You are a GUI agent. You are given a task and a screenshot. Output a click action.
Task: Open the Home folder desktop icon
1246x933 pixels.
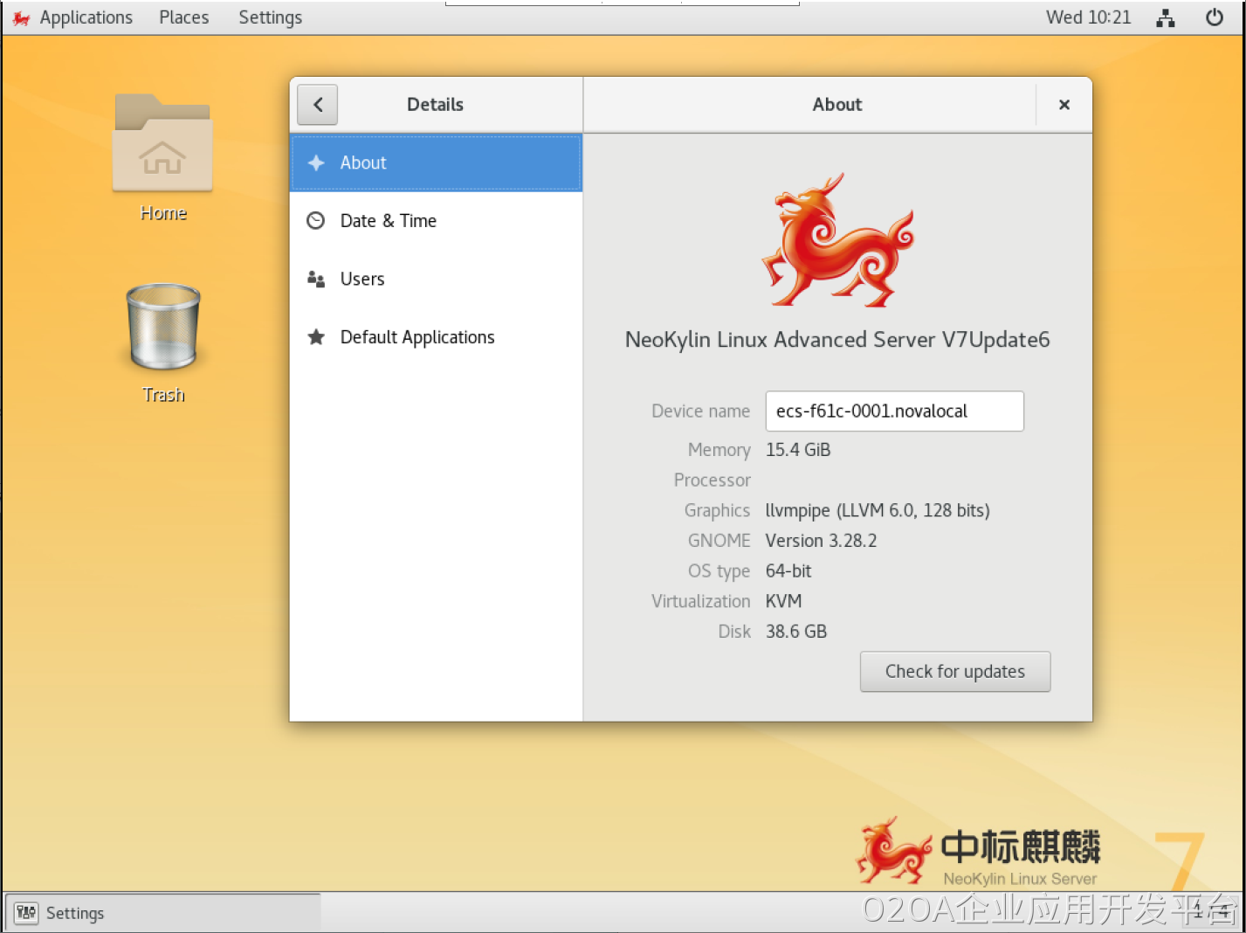click(162, 144)
